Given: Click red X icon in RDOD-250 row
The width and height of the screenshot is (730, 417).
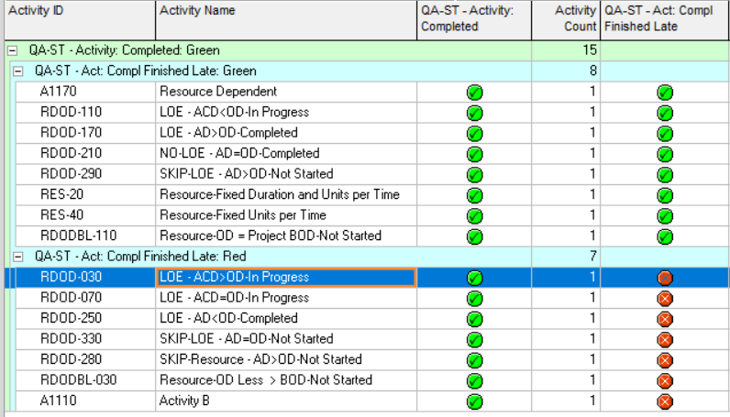Looking at the screenshot, I should 665,319.
